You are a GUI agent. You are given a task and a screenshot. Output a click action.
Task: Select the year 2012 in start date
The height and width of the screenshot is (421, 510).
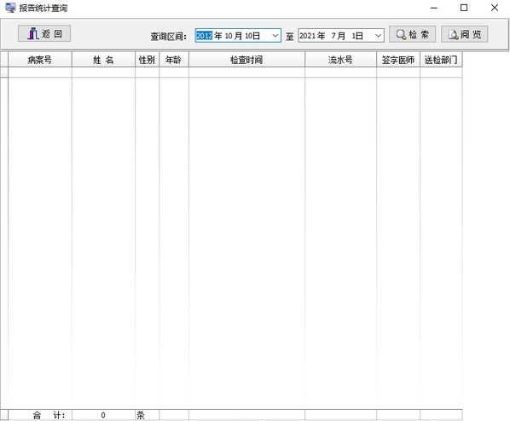204,36
